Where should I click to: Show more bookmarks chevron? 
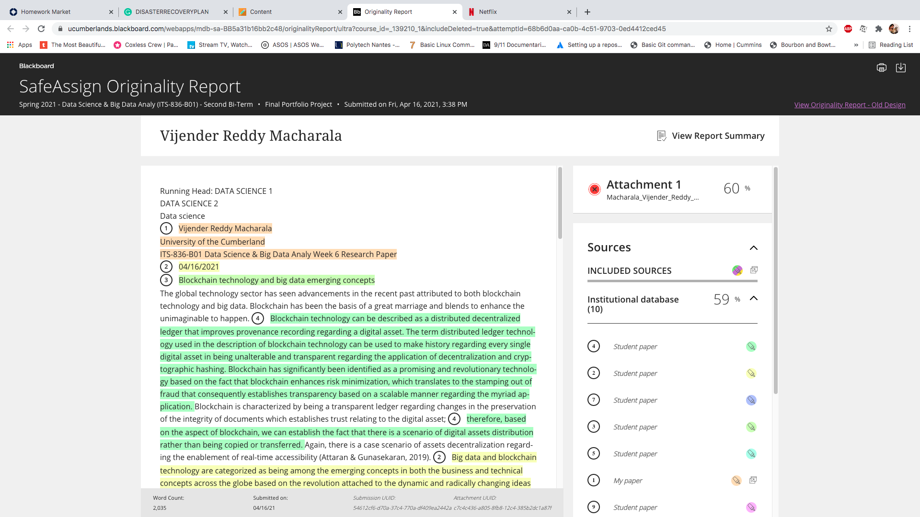click(856, 45)
